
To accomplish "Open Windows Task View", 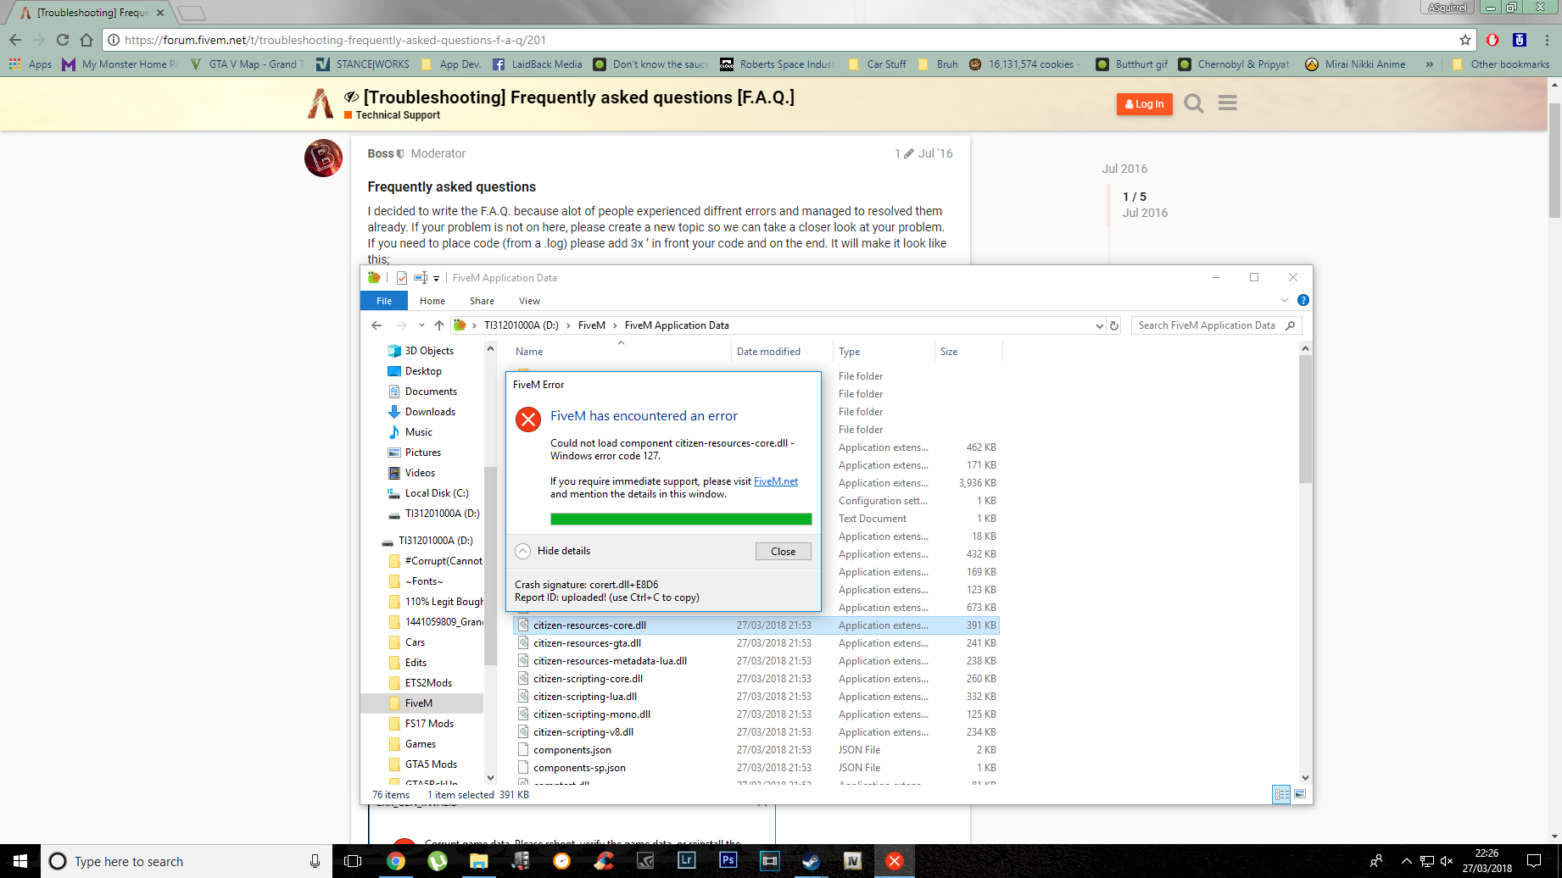I will [x=353, y=861].
